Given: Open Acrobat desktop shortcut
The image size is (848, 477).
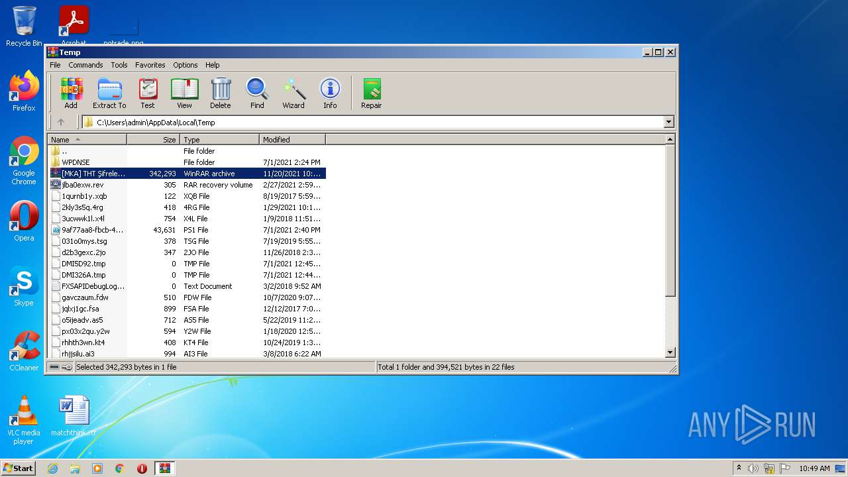Looking at the screenshot, I should point(74,25).
